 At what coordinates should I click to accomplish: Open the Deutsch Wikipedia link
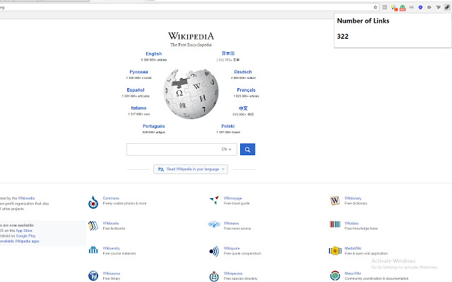(x=243, y=72)
